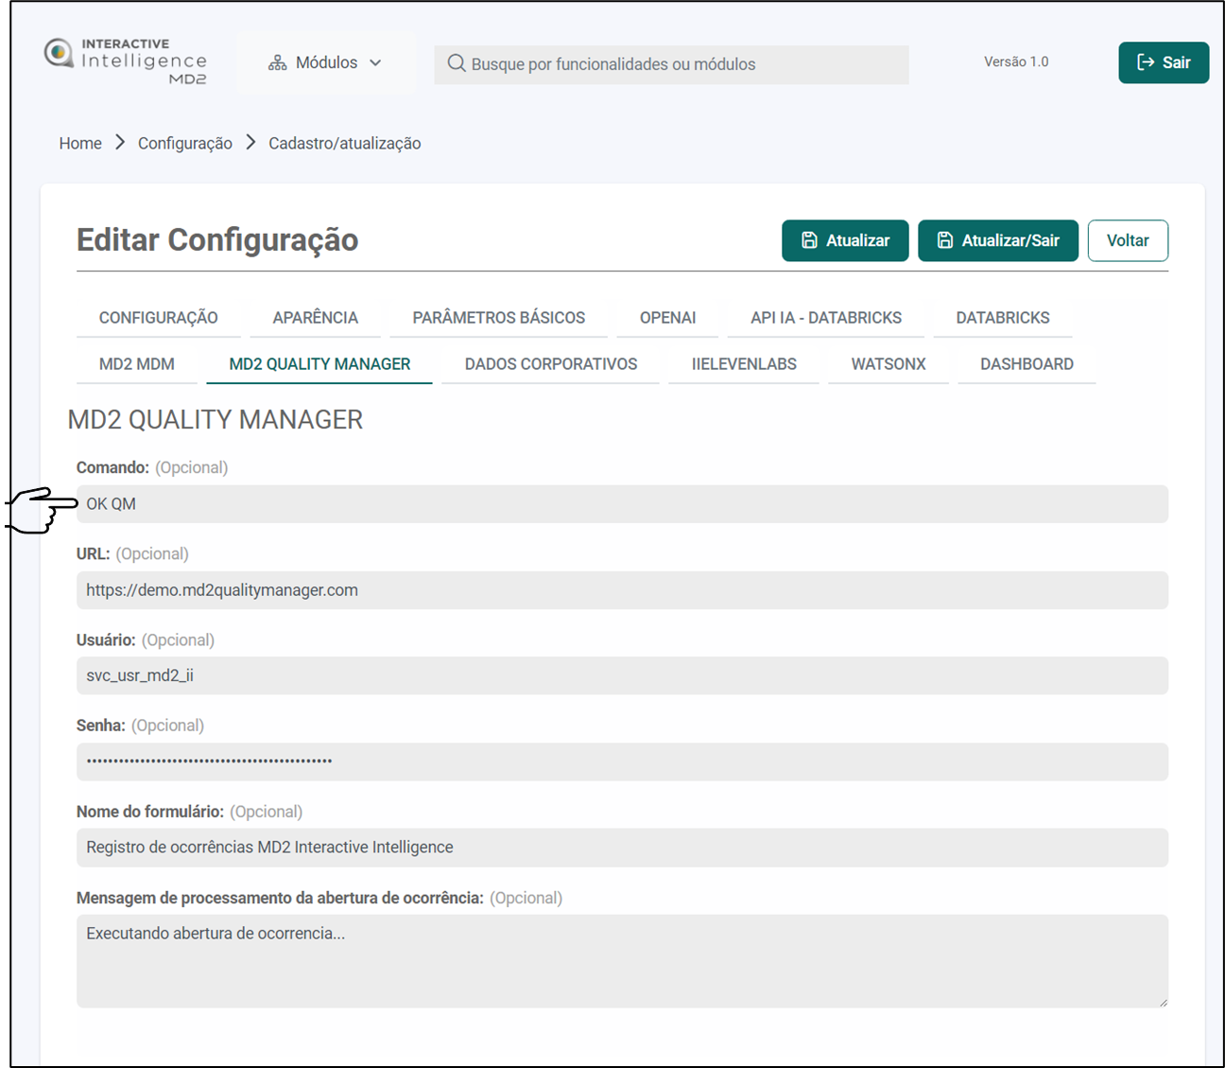1225x1068 pixels.
Task: Focus the URL input field
Action: click(x=622, y=590)
